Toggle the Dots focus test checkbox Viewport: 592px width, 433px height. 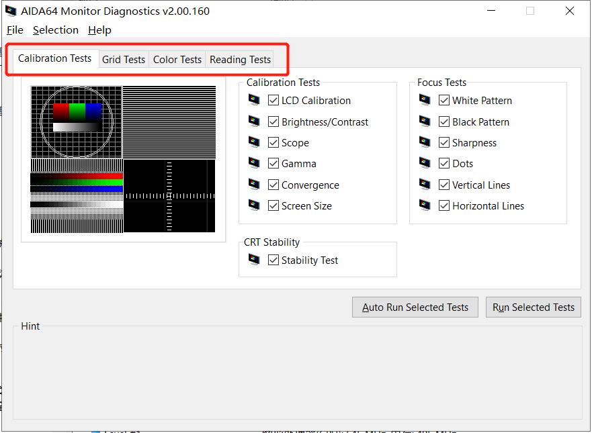444,163
